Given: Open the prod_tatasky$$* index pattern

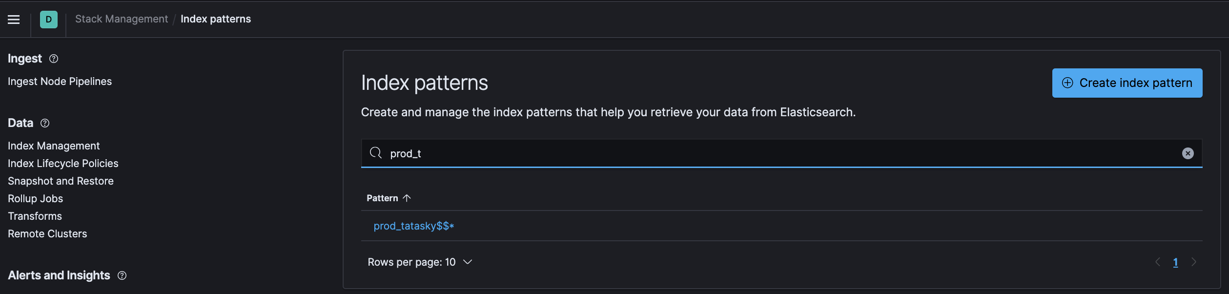Looking at the screenshot, I should coord(413,226).
